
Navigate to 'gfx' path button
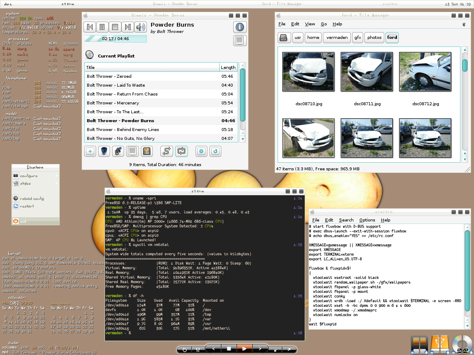(358, 38)
